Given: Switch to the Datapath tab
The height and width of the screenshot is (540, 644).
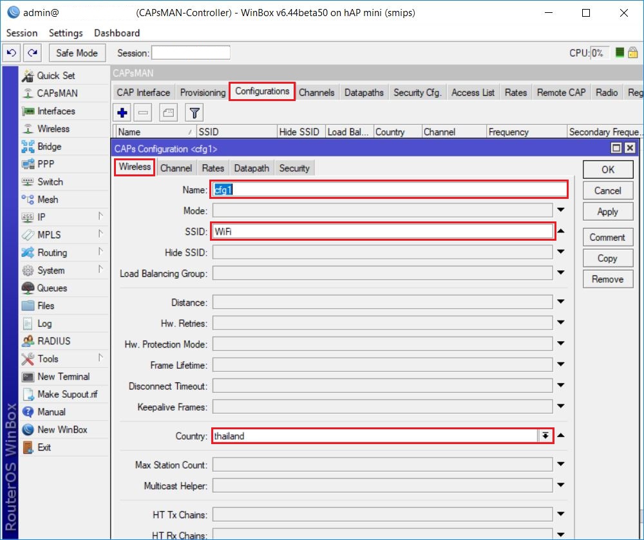Looking at the screenshot, I should (251, 168).
